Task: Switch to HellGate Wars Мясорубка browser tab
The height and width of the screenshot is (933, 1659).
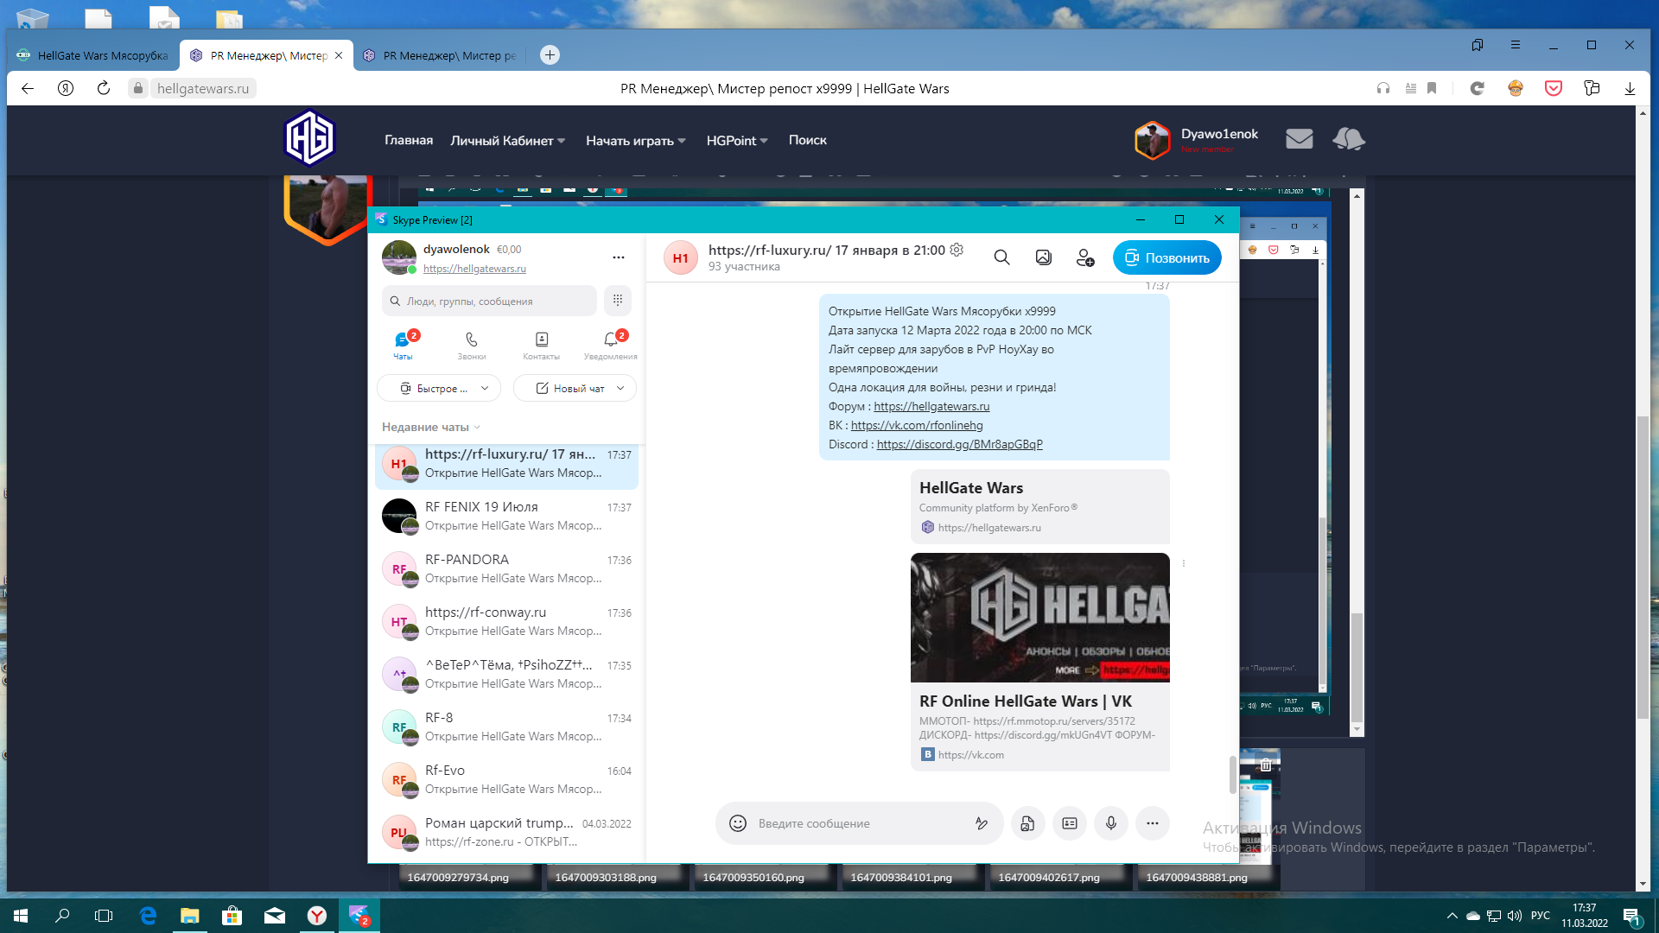Action: [93, 55]
